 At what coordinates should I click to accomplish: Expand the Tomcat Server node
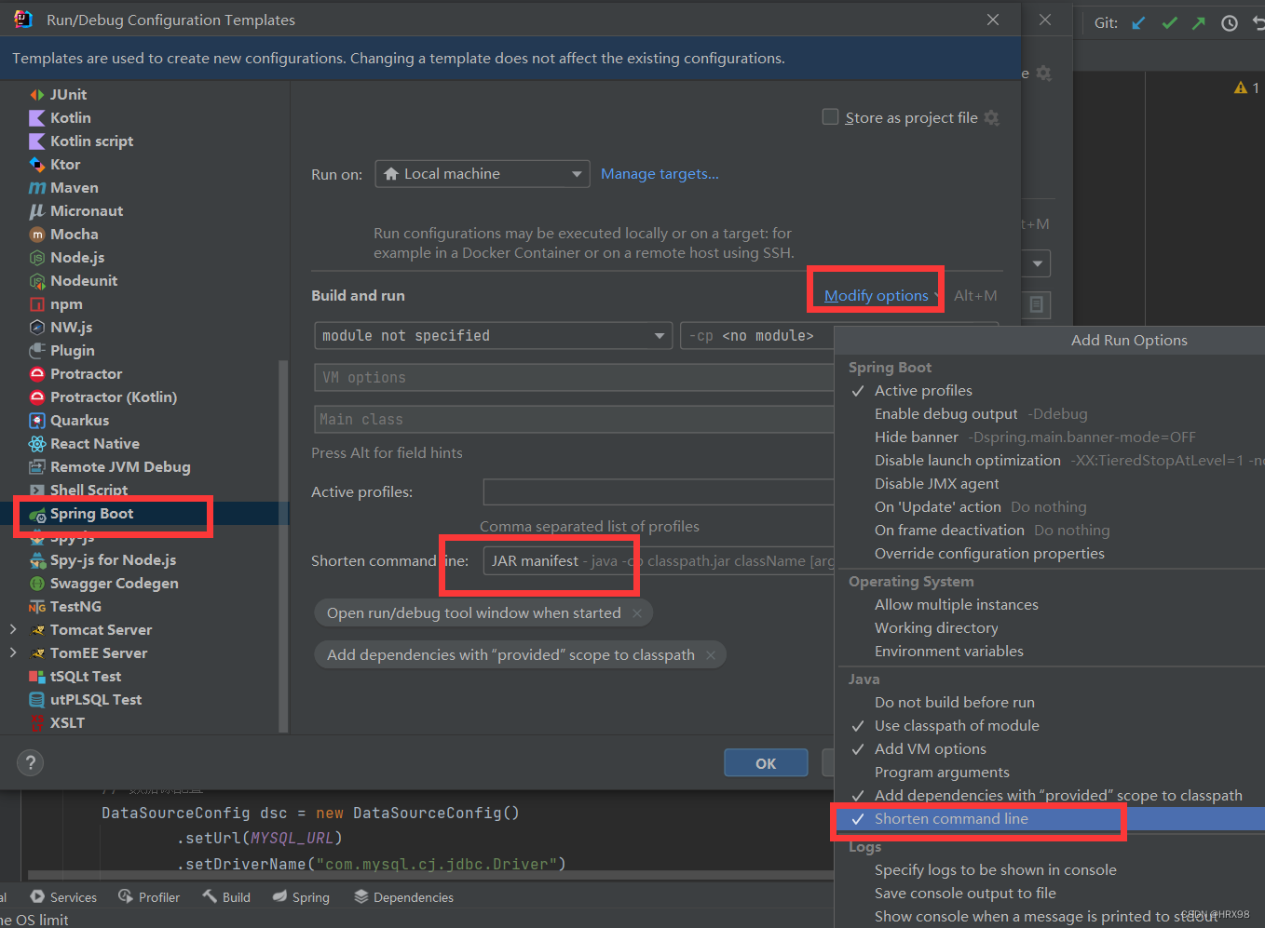tap(13, 630)
